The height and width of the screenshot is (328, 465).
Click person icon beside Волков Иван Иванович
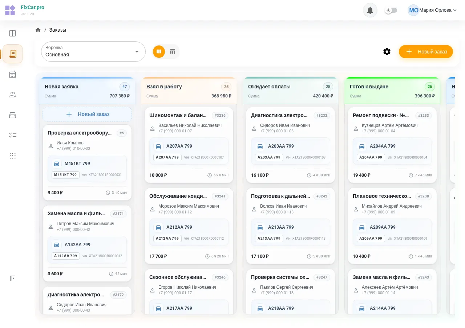point(254,209)
